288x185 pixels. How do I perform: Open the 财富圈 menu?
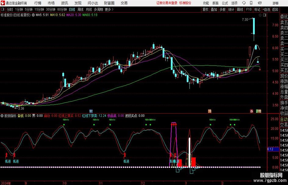(109, 3)
